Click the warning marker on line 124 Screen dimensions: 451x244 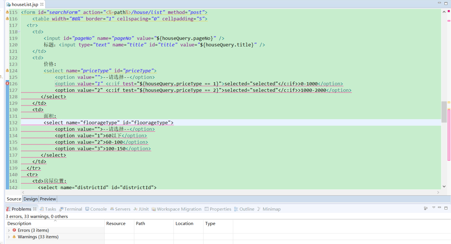pos(7,70)
